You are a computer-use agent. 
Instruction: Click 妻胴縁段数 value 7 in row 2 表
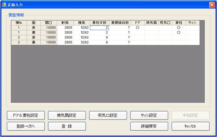pyautogui.click(x=120, y=37)
